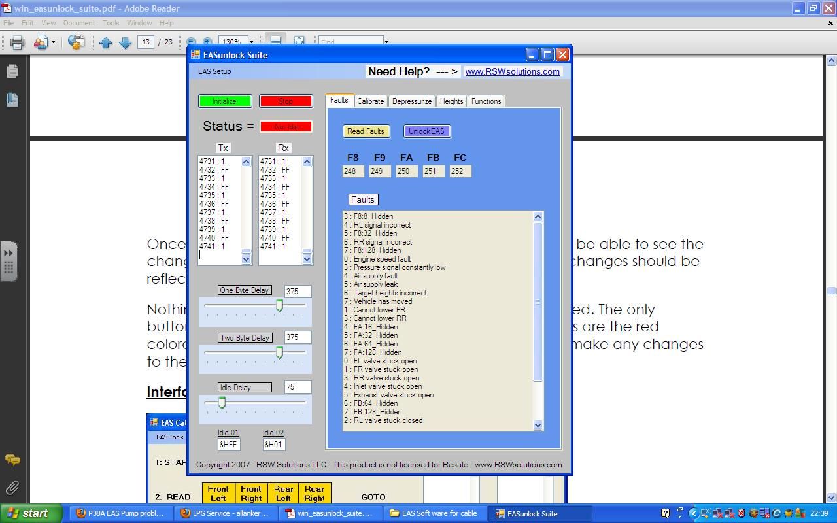Open the File menu in Adobe Reader

click(9, 23)
